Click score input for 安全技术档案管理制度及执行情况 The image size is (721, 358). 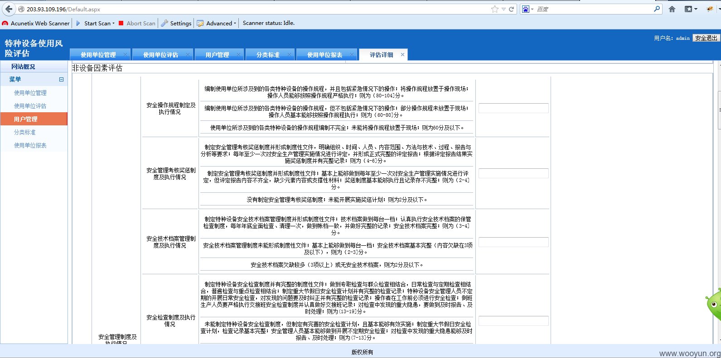coord(513,242)
